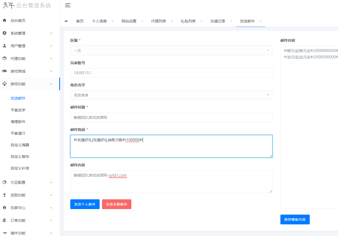Click into the 玩家账号 input field
Viewport: 338px width, 236px height.
171,73
